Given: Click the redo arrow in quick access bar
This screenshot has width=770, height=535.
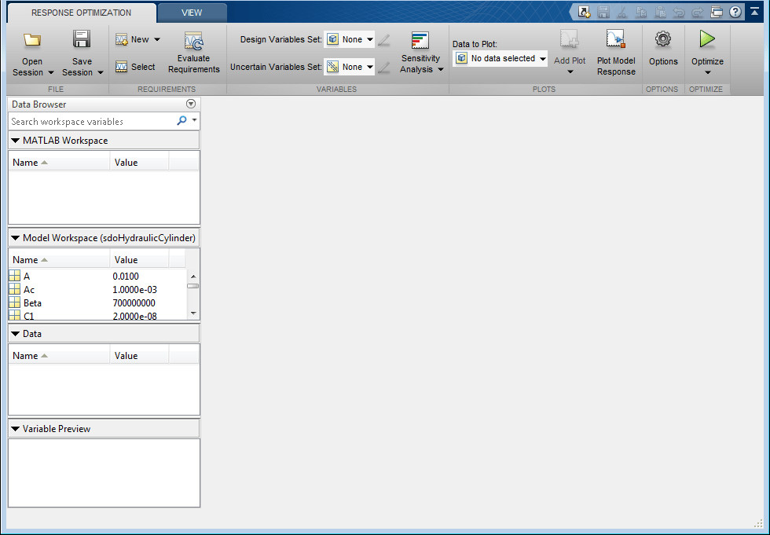Looking at the screenshot, I should click(x=698, y=12).
